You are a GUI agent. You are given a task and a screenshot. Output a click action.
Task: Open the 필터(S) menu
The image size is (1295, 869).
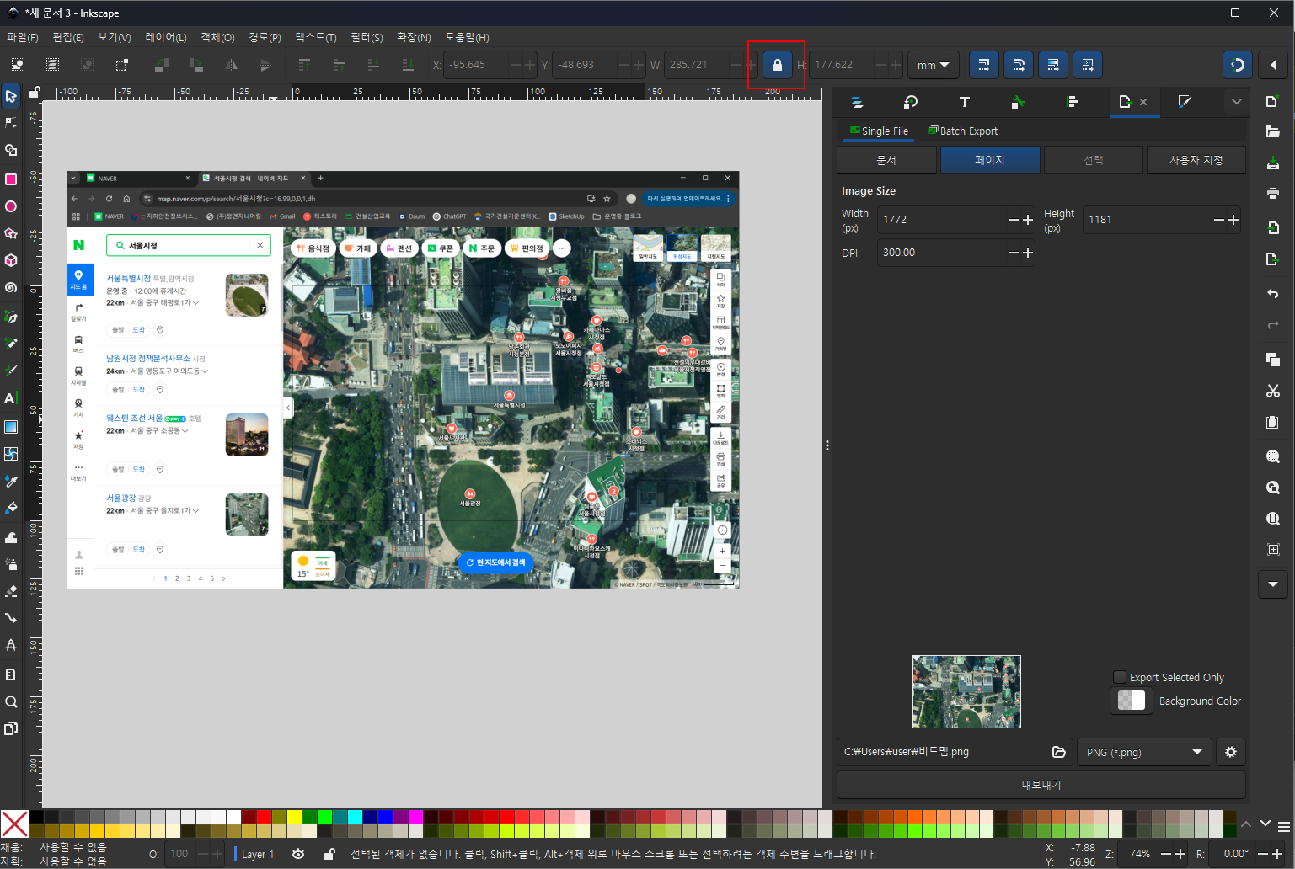(x=367, y=37)
